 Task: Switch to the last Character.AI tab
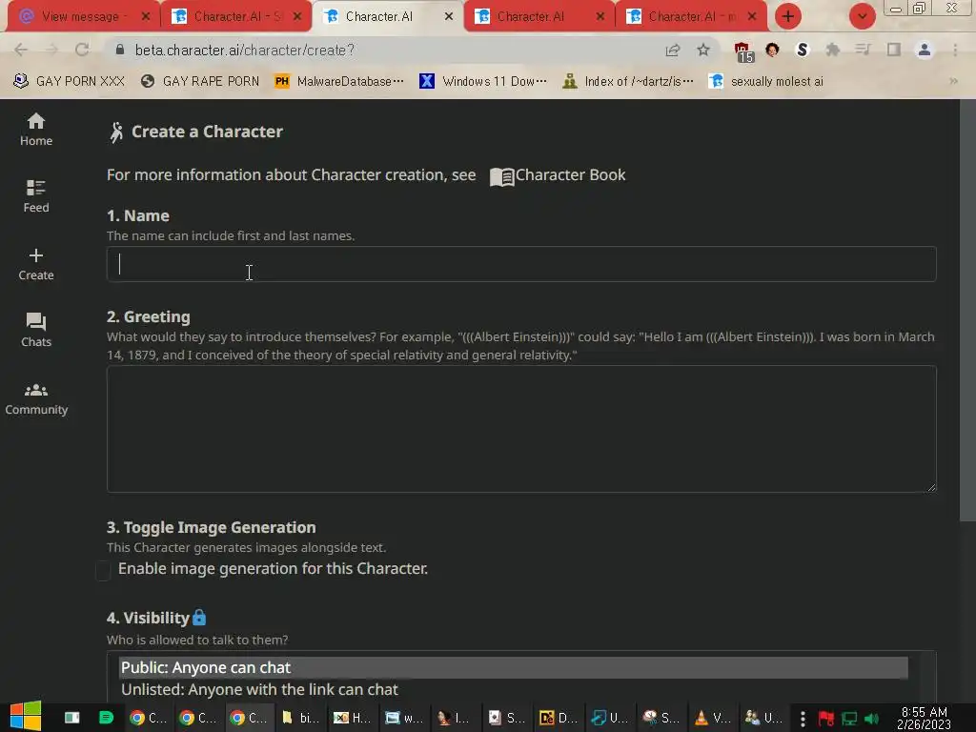click(691, 17)
